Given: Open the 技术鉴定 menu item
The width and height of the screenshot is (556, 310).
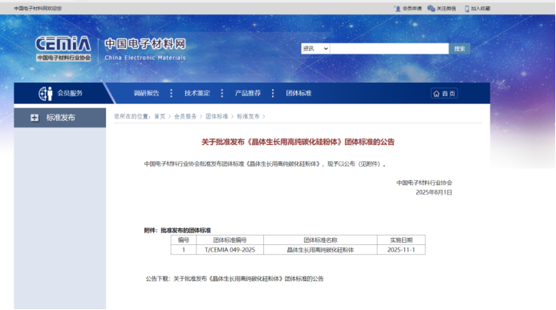Looking at the screenshot, I should tap(197, 93).
